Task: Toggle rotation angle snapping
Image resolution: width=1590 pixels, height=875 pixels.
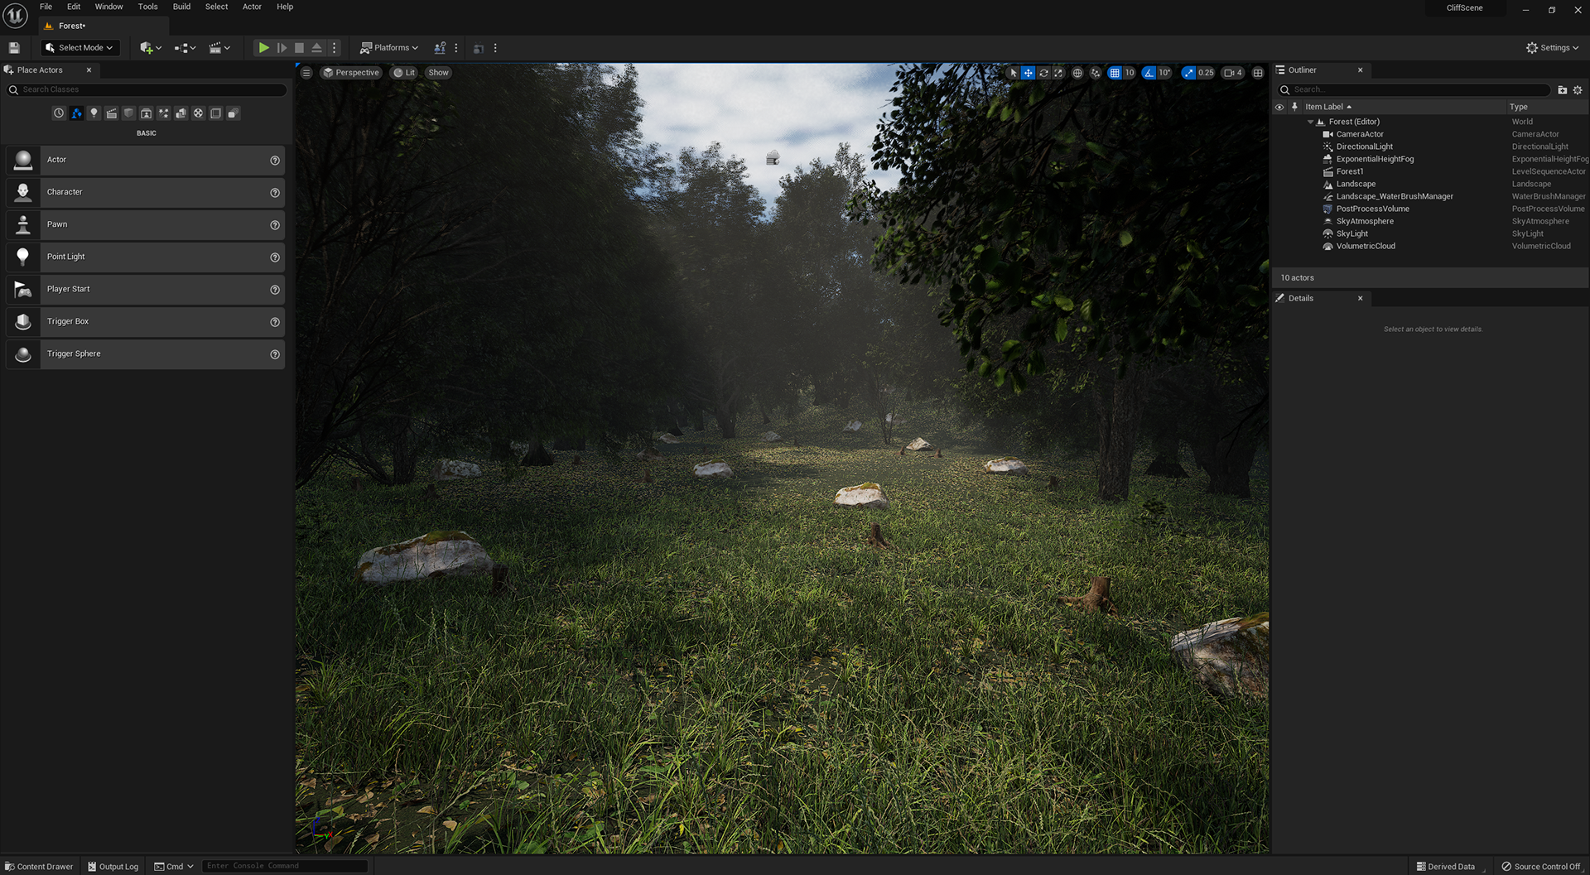Action: pos(1149,73)
